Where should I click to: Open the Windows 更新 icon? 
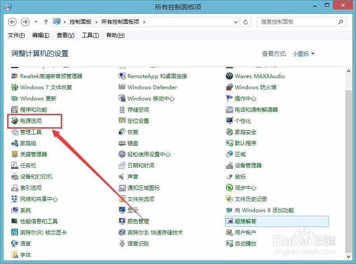pyautogui.click(x=15, y=98)
